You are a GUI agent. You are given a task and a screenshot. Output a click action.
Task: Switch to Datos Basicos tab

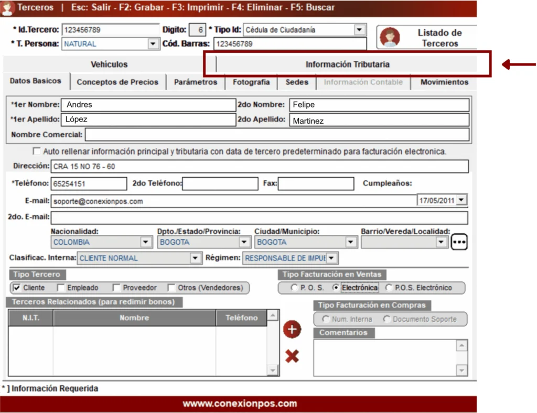tap(36, 81)
